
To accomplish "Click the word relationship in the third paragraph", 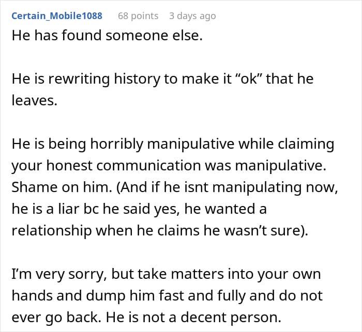I will coord(52,230).
